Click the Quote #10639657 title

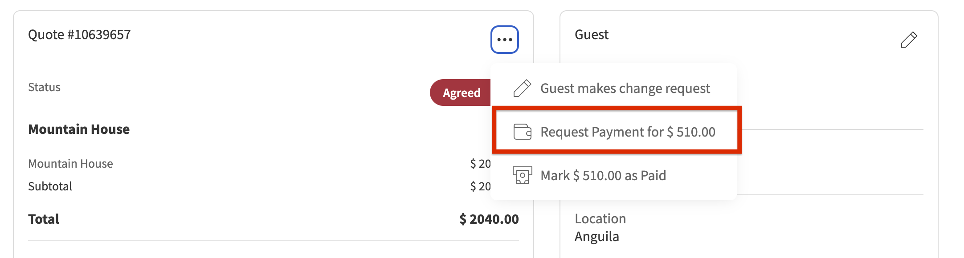coord(79,35)
